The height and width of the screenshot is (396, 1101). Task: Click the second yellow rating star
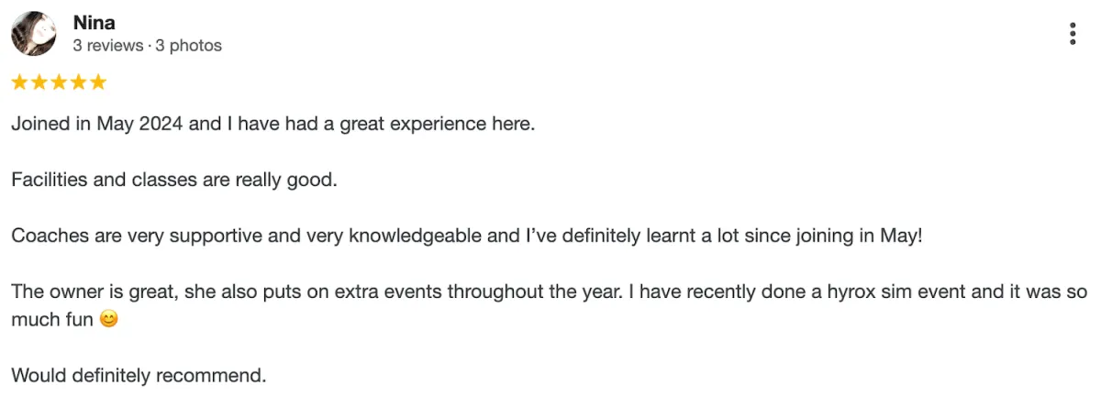pyautogui.click(x=39, y=82)
